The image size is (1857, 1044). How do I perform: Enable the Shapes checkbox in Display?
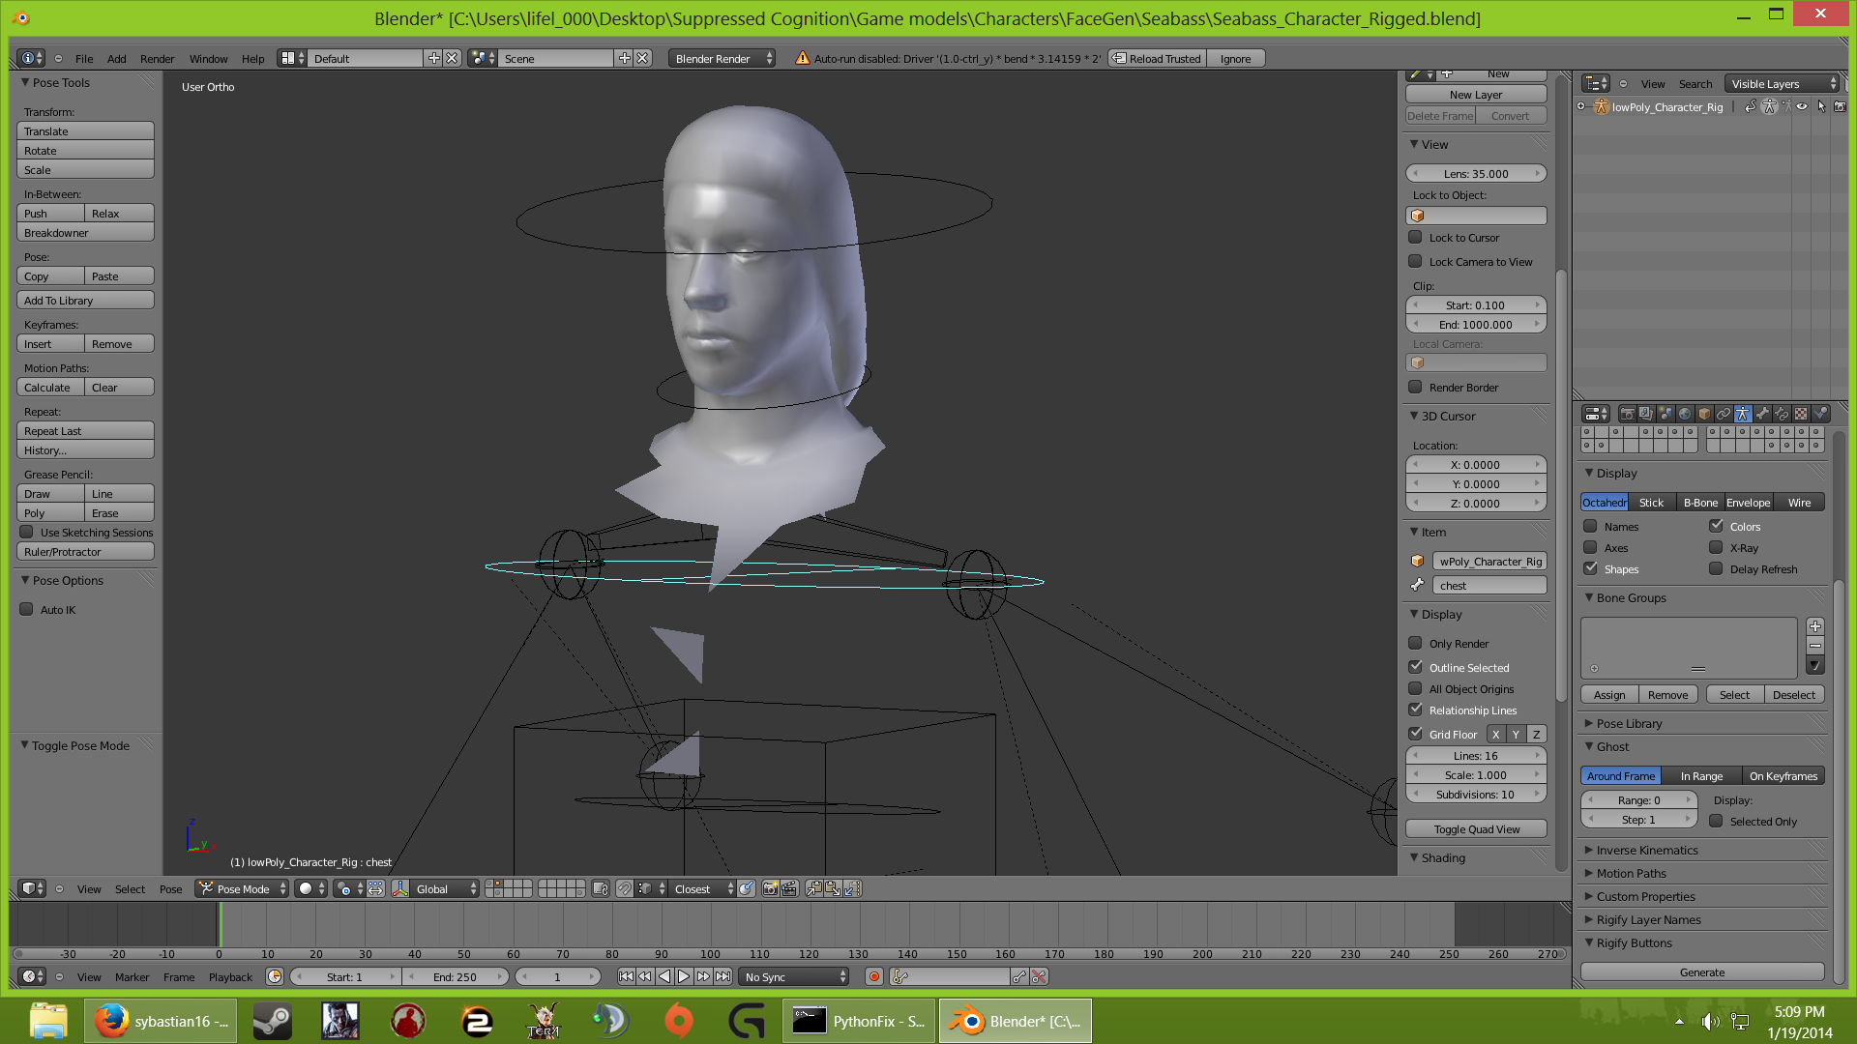[1590, 568]
